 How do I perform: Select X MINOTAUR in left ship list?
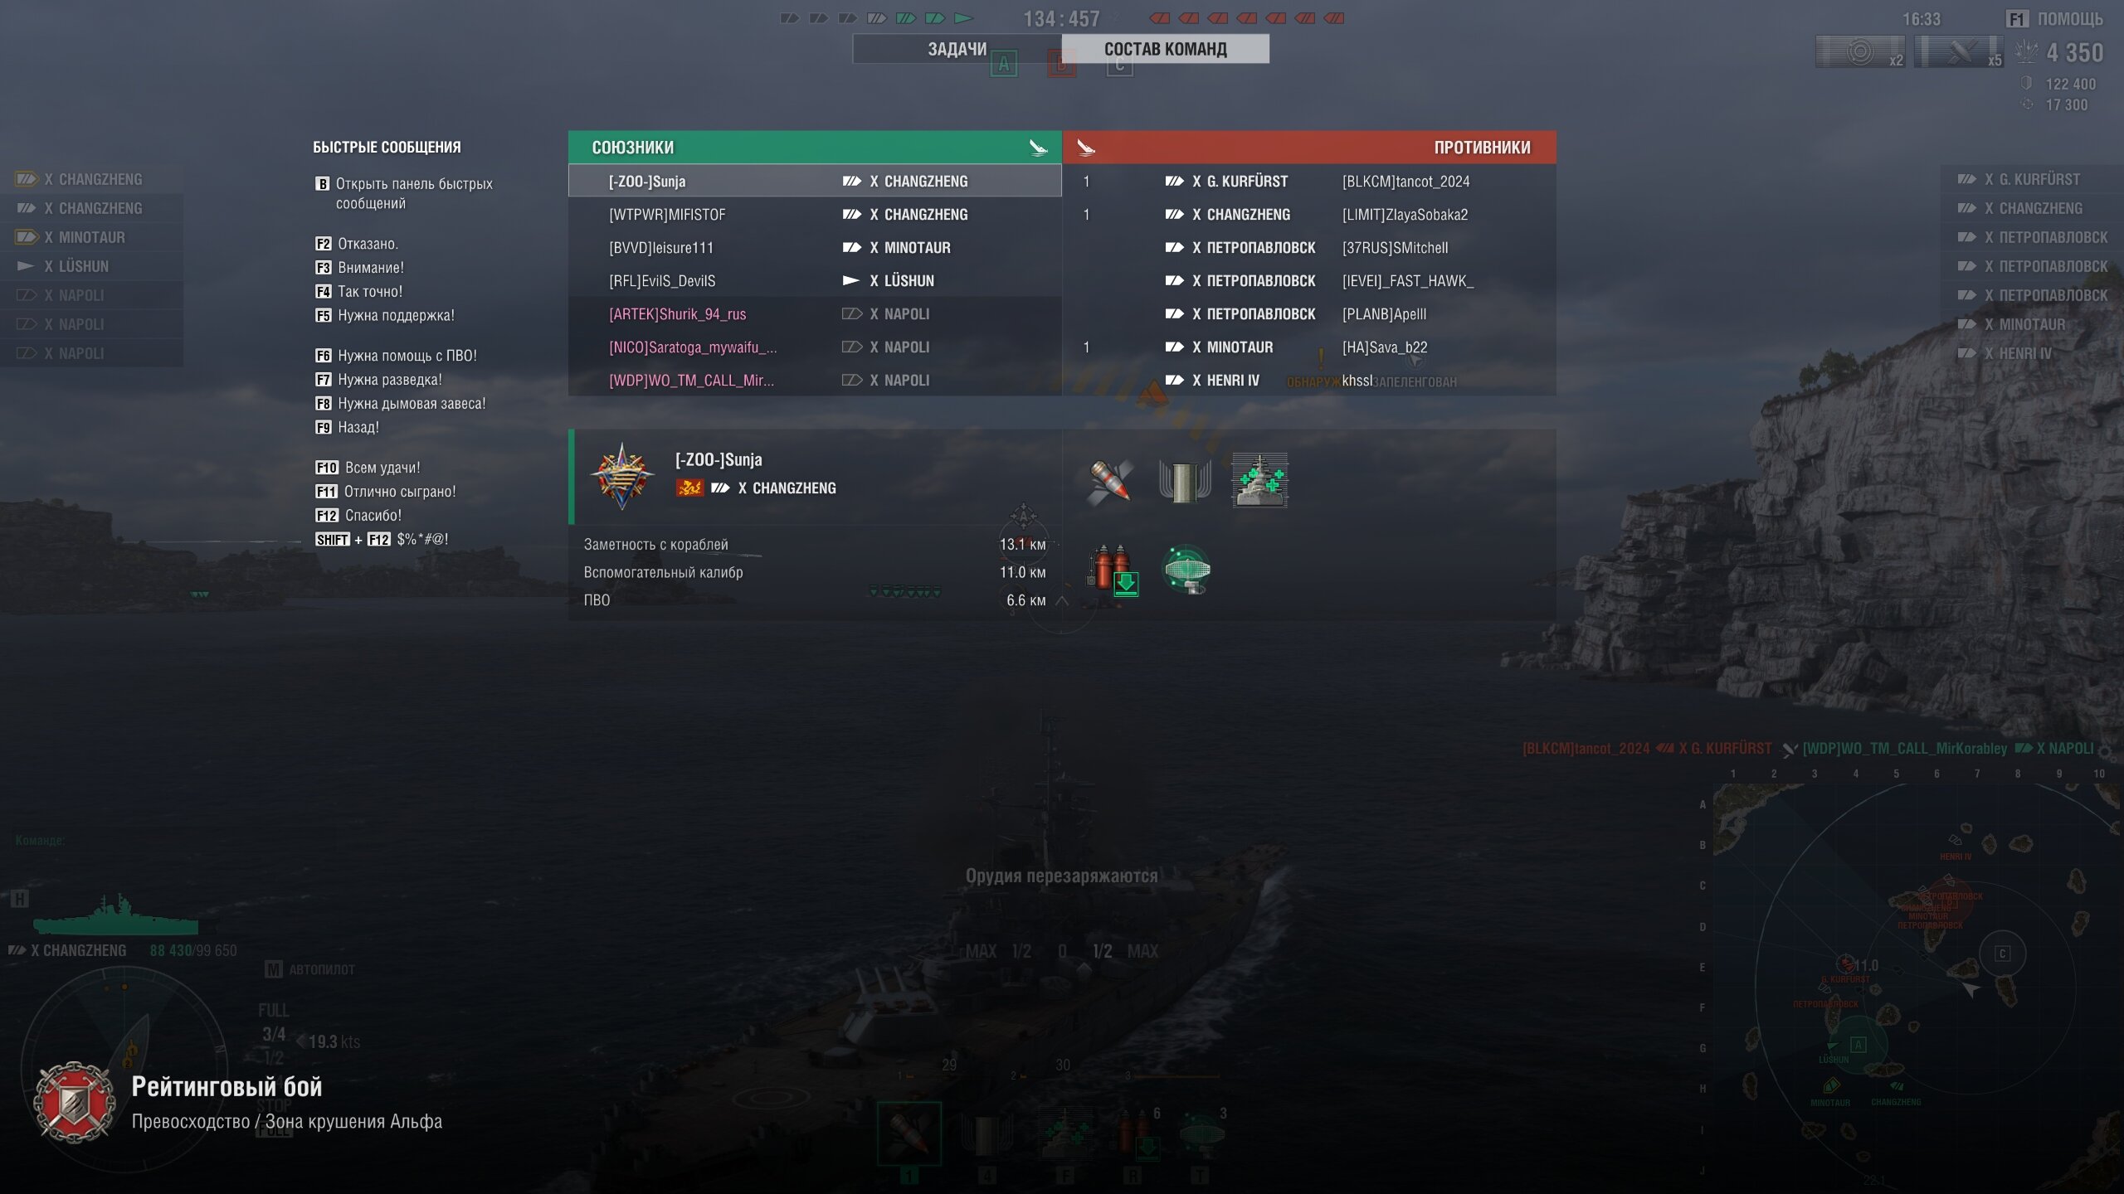(x=91, y=237)
